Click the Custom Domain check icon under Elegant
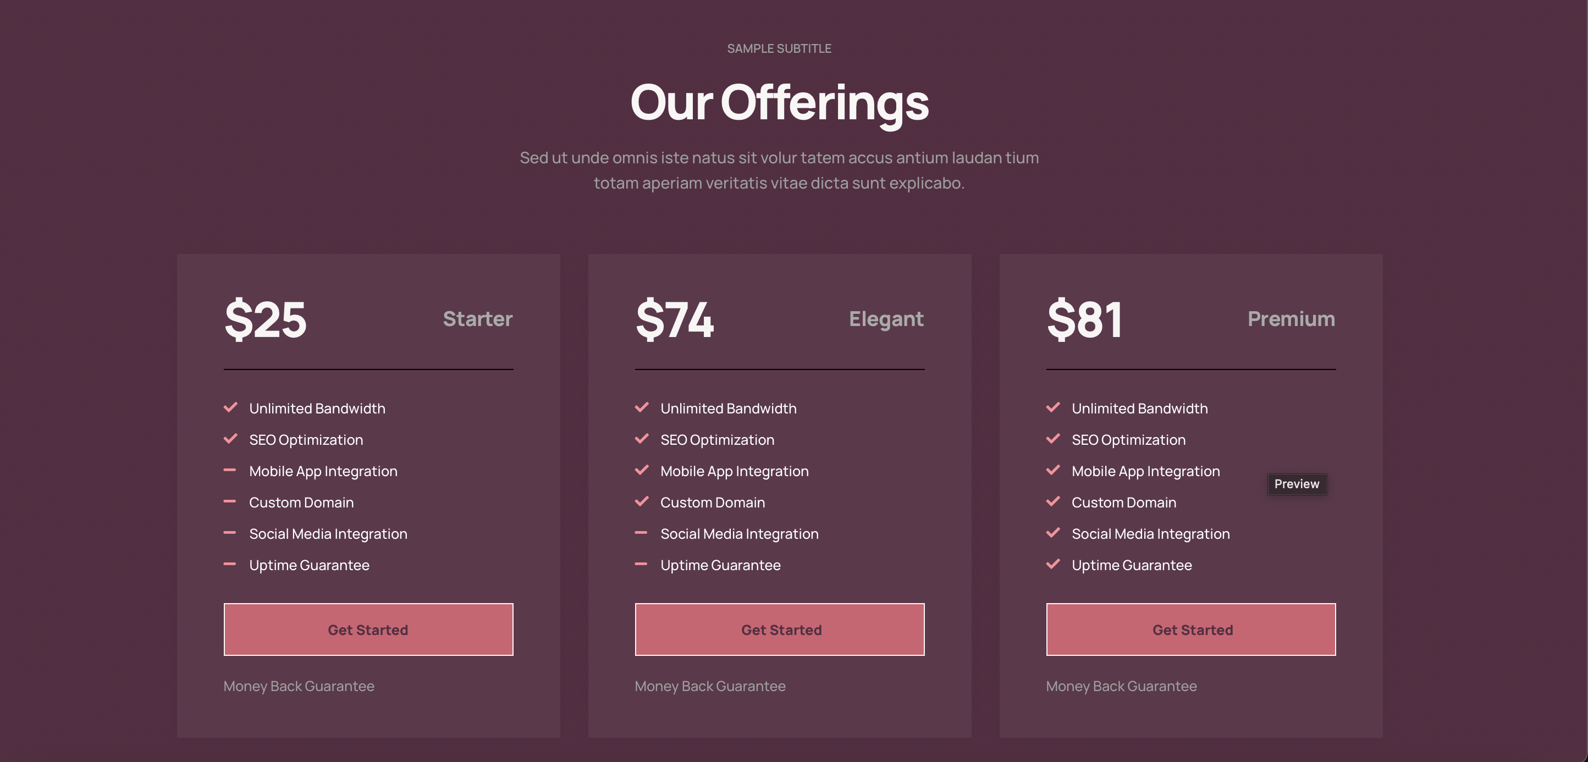 (642, 501)
